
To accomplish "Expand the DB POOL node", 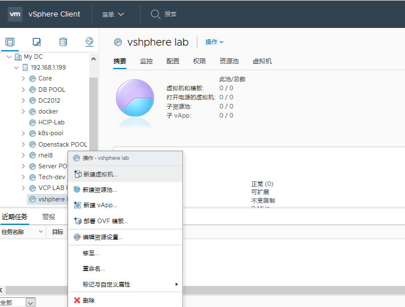I will coord(23,90).
